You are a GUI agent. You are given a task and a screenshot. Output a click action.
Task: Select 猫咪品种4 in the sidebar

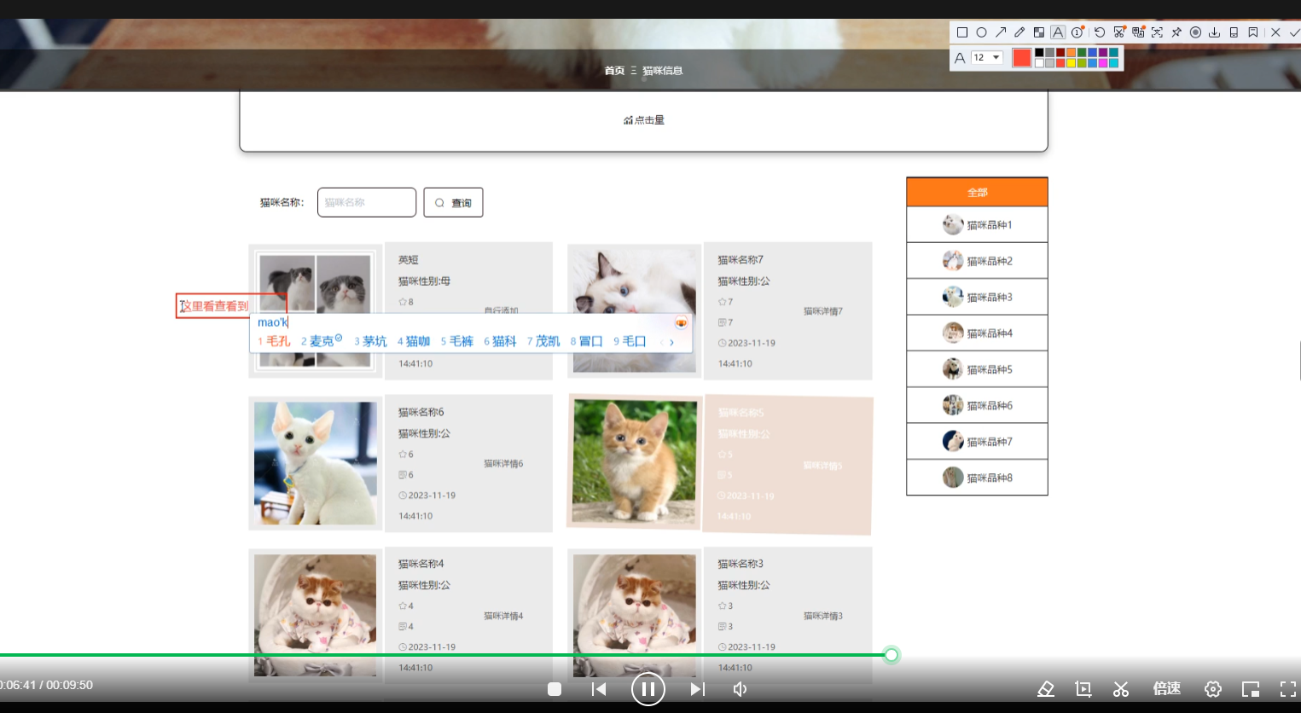pyautogui.click(x=977, y=333)
